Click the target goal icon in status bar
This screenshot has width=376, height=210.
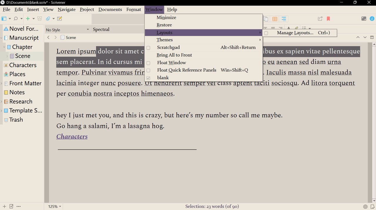(365, 206)
